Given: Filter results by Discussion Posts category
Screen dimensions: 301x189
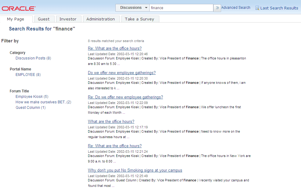Looking at the screenshot, I should 33,58.
